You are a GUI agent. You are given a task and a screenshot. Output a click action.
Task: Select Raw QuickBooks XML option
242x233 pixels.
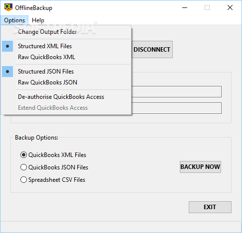coord(66,57)
